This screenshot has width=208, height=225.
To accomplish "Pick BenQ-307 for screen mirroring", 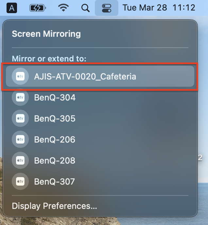I will (55, 181).
